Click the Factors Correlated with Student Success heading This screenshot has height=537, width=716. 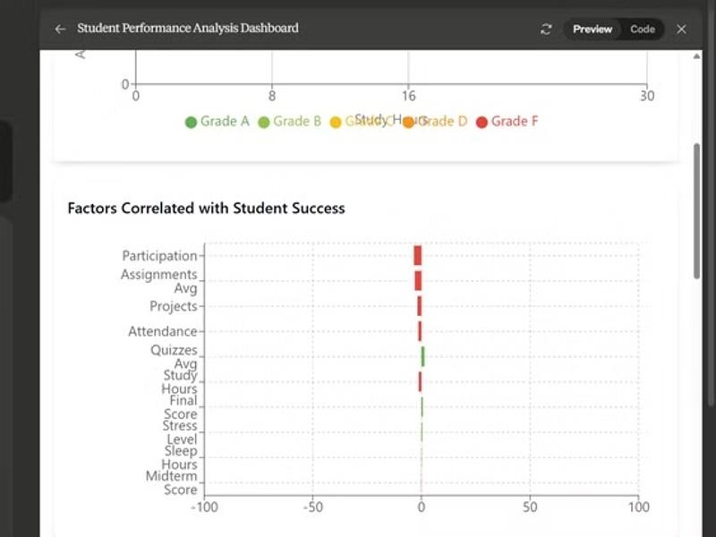coord(206,209)
